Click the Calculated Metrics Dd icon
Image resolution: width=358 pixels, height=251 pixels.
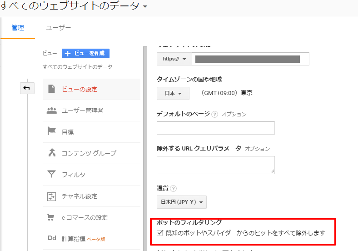coord(51,239)
